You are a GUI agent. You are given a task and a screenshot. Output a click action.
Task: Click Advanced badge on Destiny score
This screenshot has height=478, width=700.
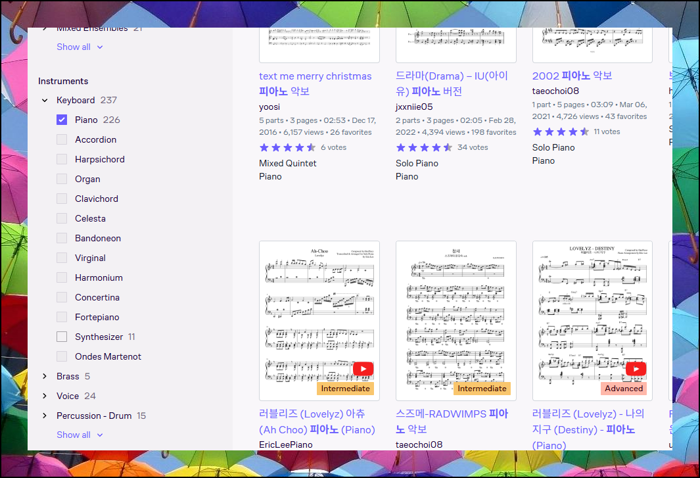pos(624,388)
